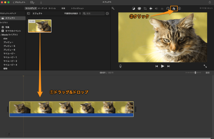Select the マイムービー 4 event

[10, 65]
